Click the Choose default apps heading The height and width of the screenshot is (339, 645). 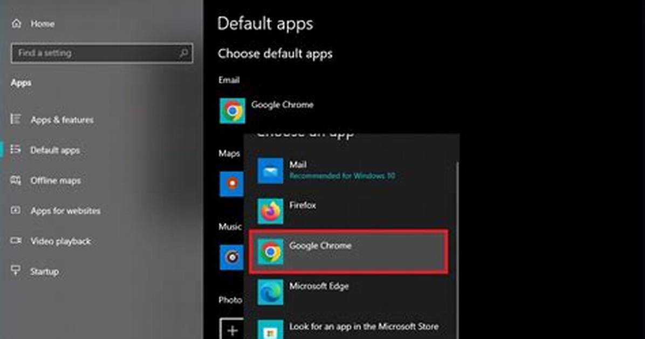click(x=275, y=53)
